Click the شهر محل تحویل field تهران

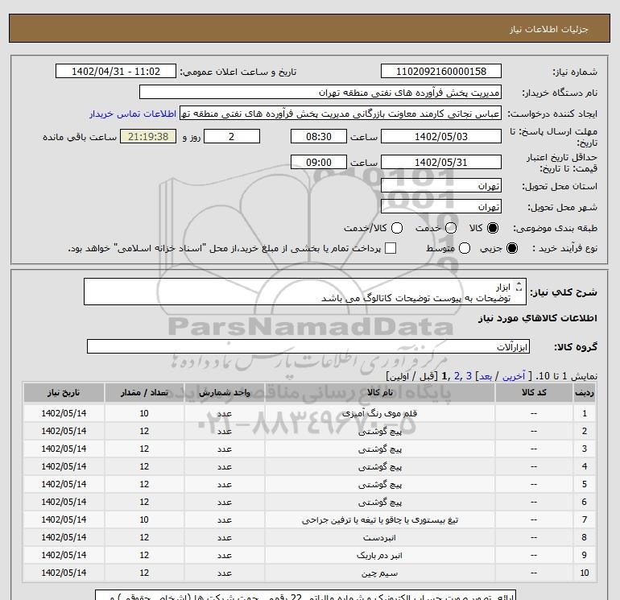click(x=441, y=206)
